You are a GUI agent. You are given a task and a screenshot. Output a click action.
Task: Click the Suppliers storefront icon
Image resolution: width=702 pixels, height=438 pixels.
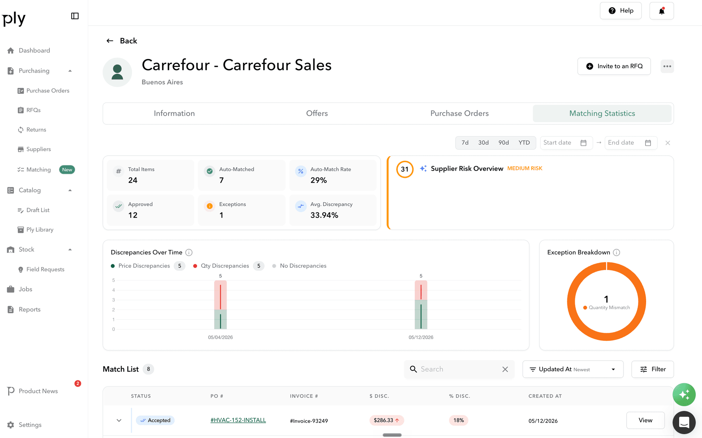(21, 149)
